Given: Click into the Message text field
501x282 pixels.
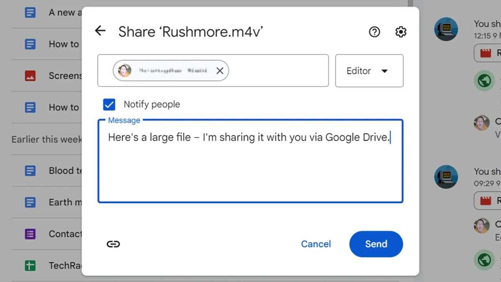Looking at the screenshot, I should click(x=250, y=161).
